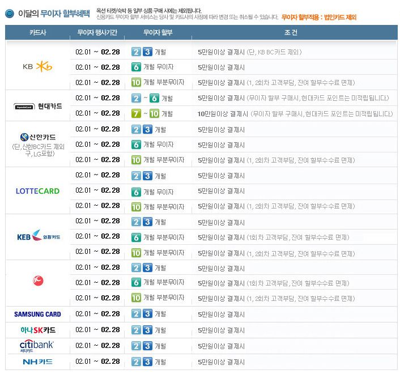Screen dimensions: 400x378
Task: Select the SAMSUNG CARD logo
Action: (x=37, y=314)
